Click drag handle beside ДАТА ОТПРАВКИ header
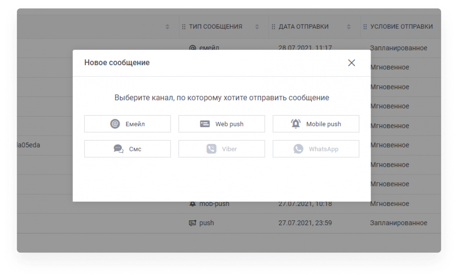The image size is (458, 278). 274,27
